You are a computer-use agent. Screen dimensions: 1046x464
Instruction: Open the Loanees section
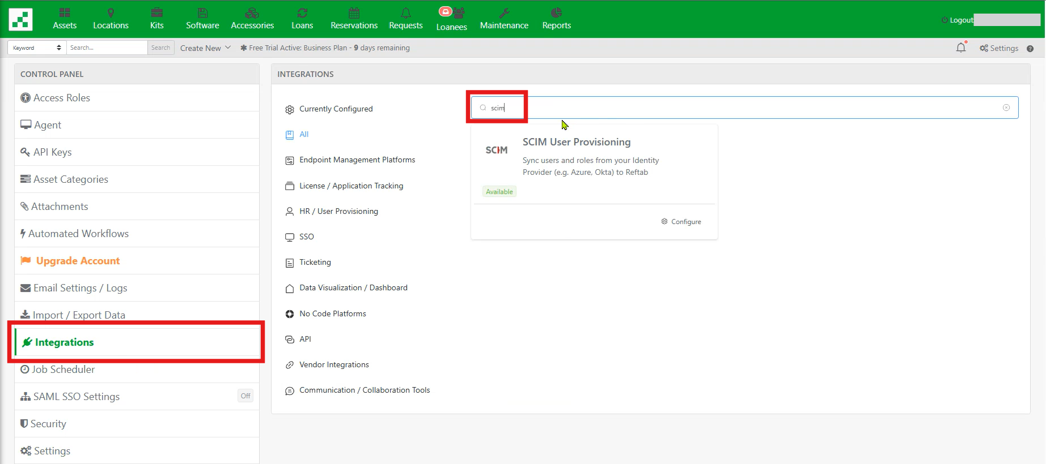click(x=451, y=19)
